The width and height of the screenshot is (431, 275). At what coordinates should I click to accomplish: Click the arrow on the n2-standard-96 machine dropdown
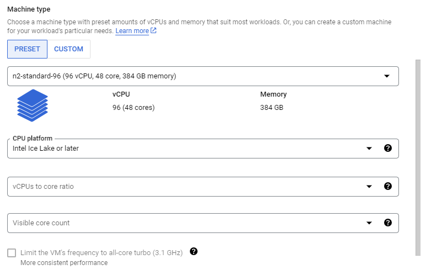[387, 76]
